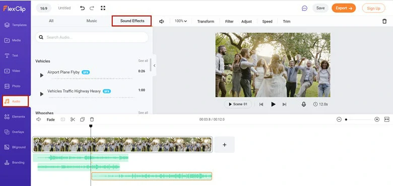The width and height of the screenshot is (393, 186).
Task: Preview Airport Plane Flyby sound effect
Action: click(x=42, y=75)
